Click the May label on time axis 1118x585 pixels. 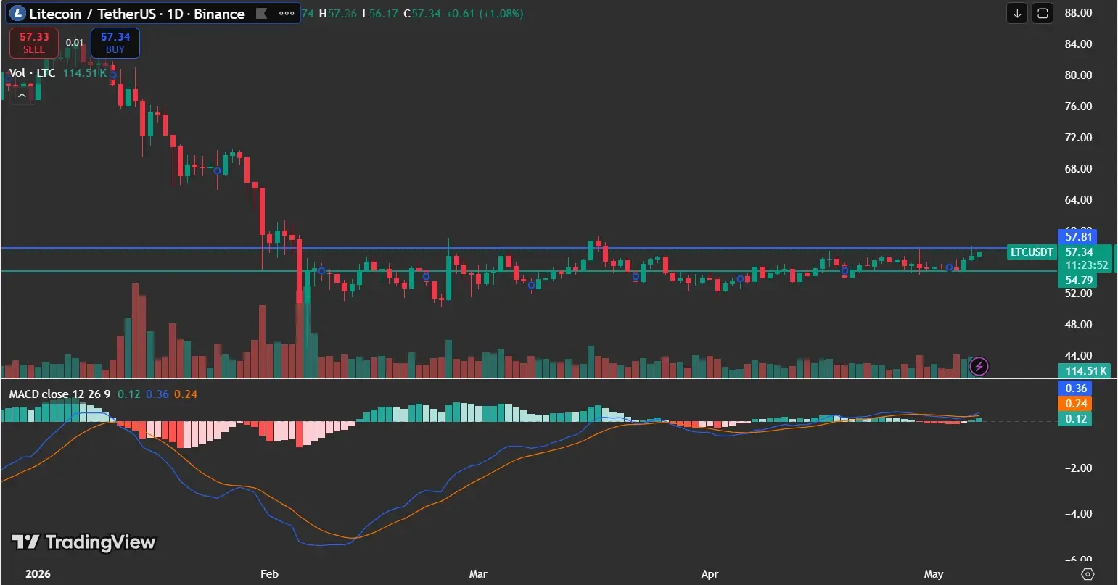pos(934,574)
